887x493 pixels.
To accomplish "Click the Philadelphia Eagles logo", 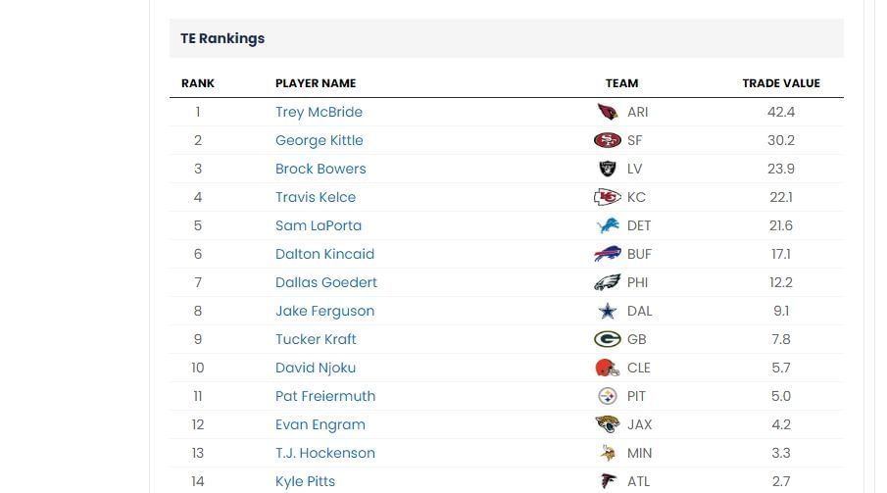I will (x=608, y=282).
